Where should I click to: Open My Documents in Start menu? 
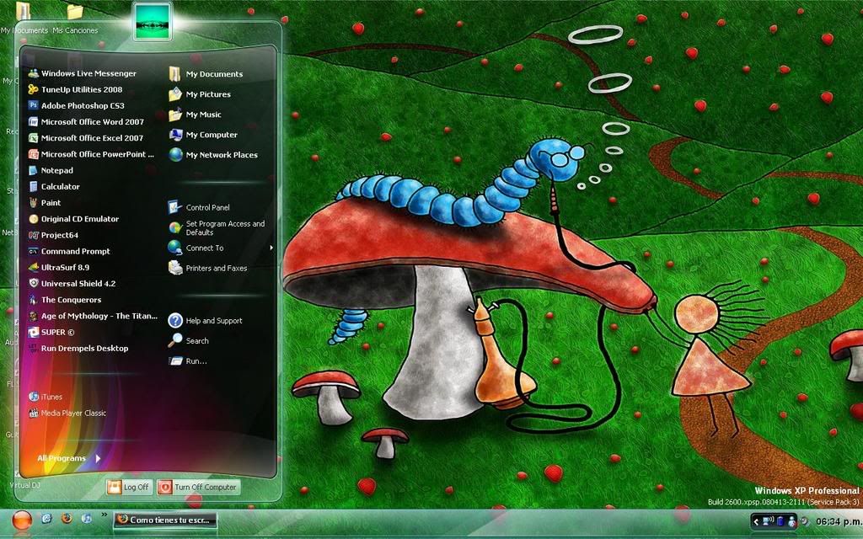(206, 74)
